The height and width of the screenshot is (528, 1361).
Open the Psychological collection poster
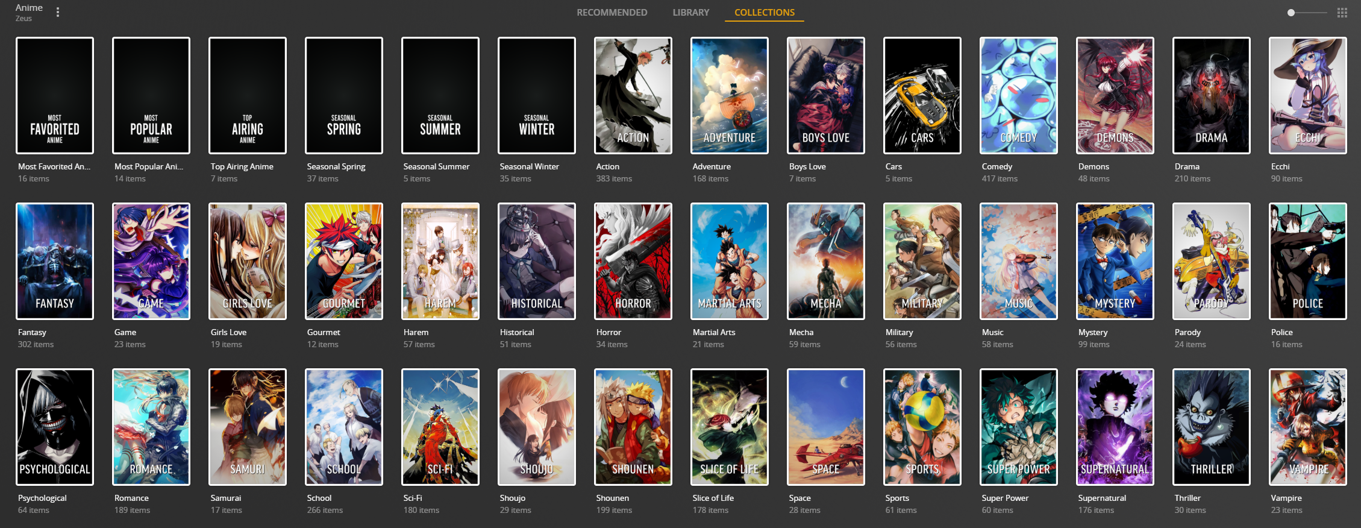(55, 427)
